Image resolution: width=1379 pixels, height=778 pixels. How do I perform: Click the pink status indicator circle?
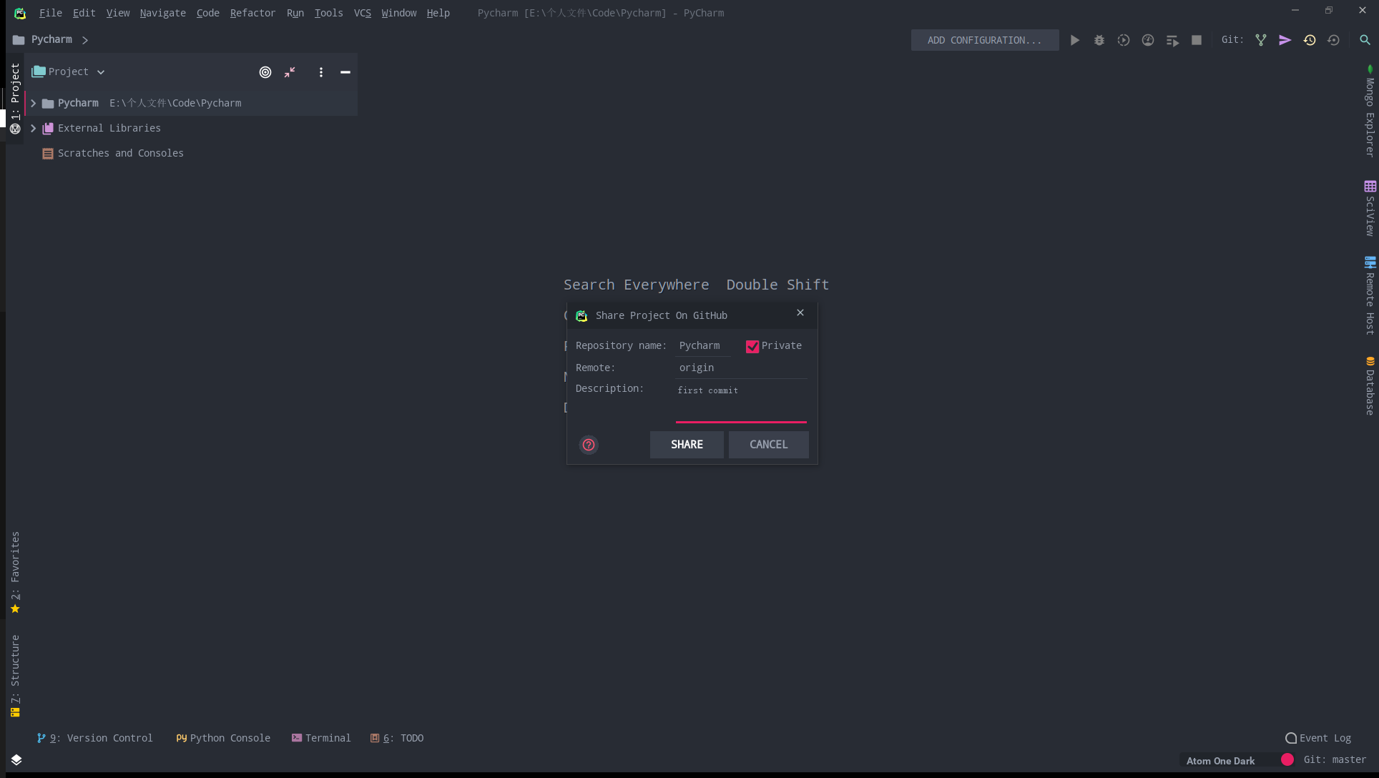point(1287,760)
